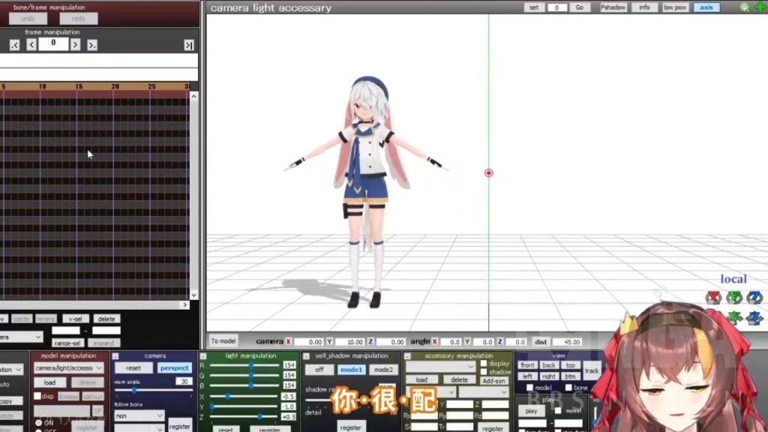Step back one frame using the < icon
The width and height of the screenshot is (768, 432).
tap(31, 43)
